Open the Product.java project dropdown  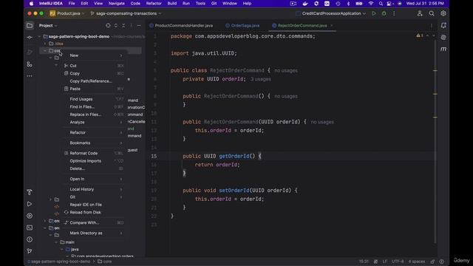[67, 13]
